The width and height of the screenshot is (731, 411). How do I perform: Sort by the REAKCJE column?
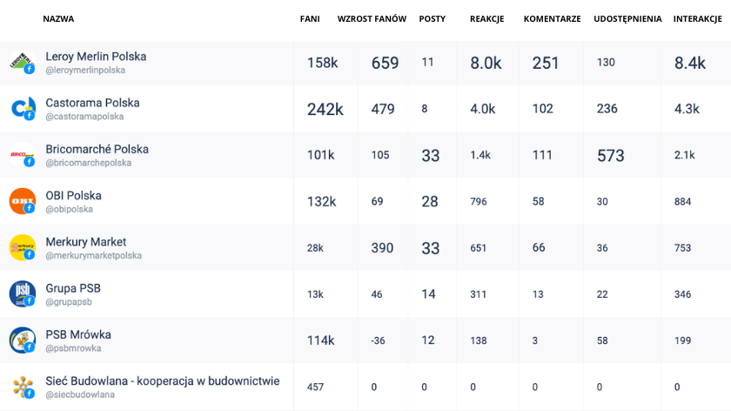pos(486,18)
